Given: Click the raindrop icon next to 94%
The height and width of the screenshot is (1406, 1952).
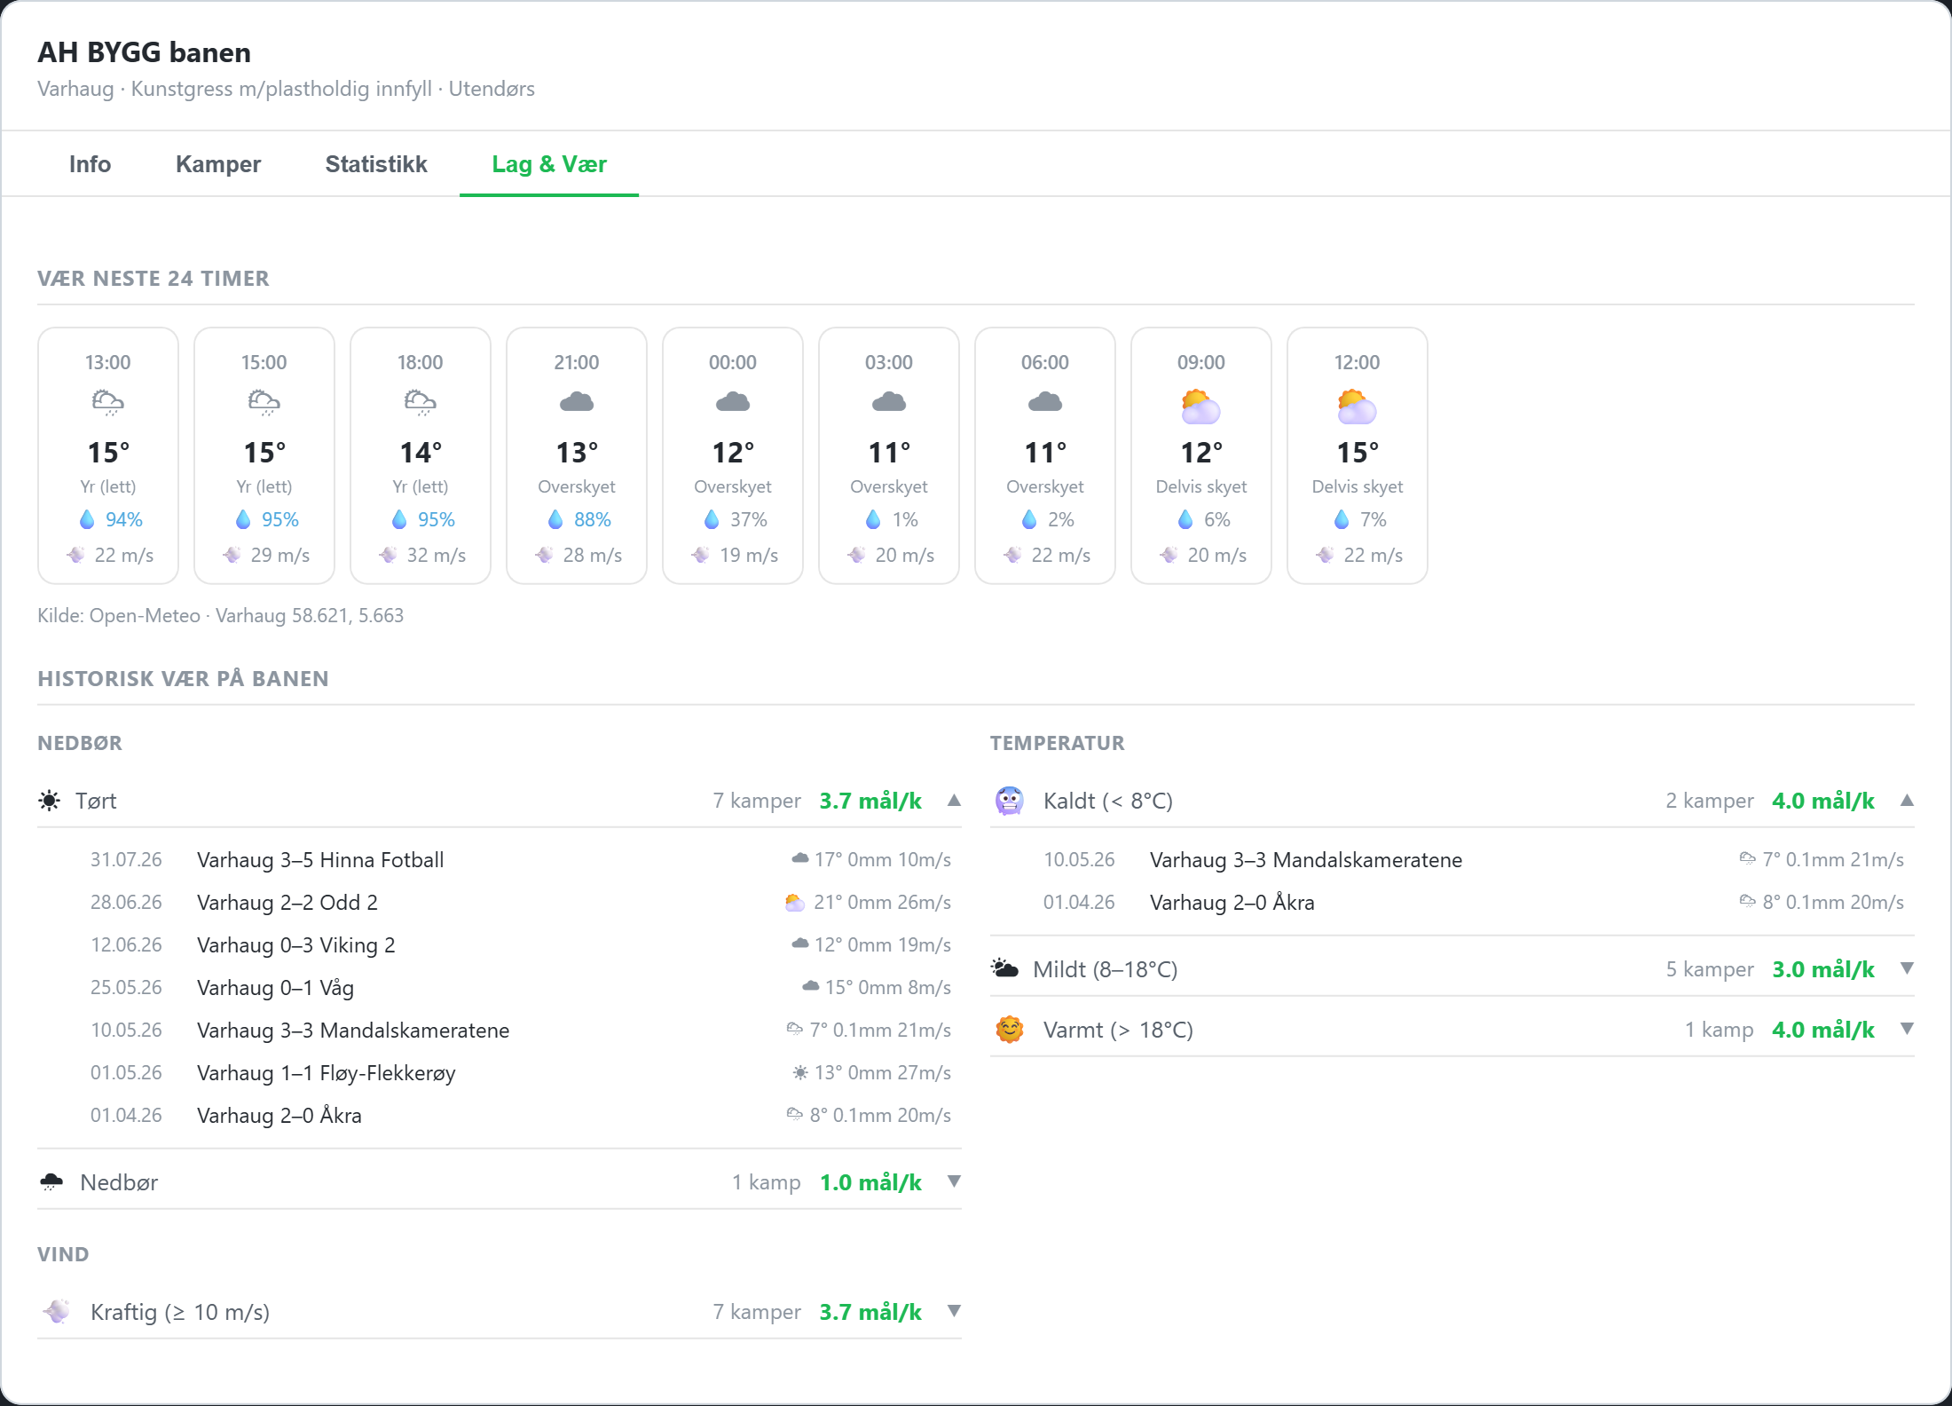Looking at the screenshot, I should (x=87, y=519).
